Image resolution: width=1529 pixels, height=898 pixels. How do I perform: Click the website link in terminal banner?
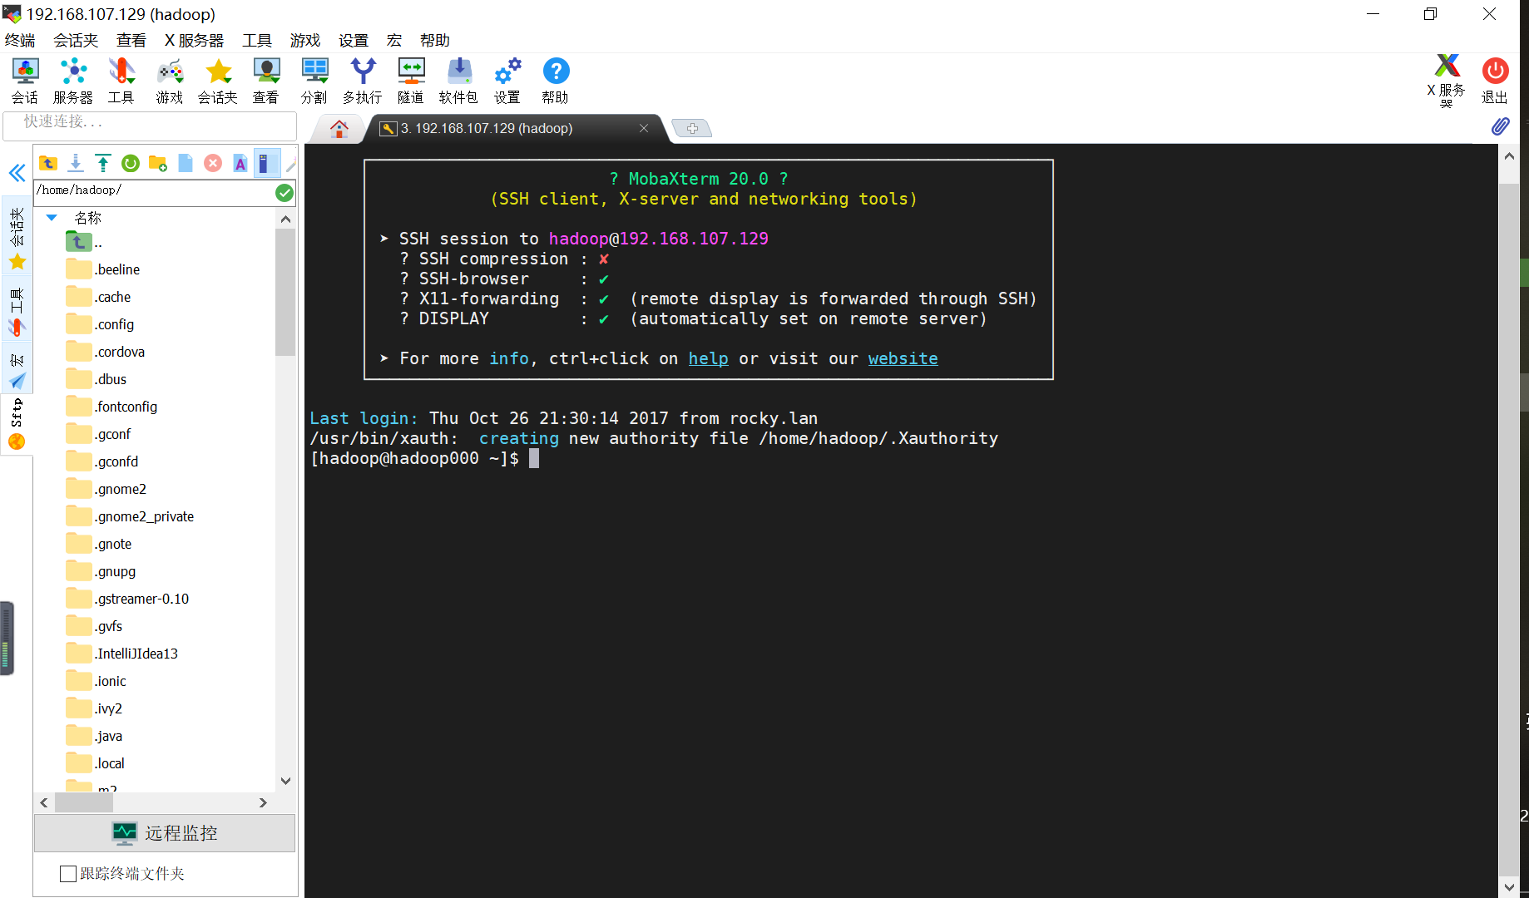[903, 358]
